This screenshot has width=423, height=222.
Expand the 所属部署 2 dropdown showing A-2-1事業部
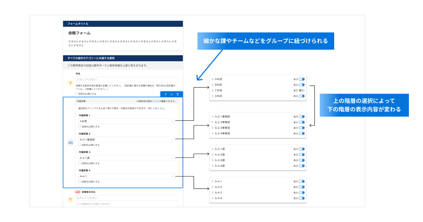[x=127, y=140]
